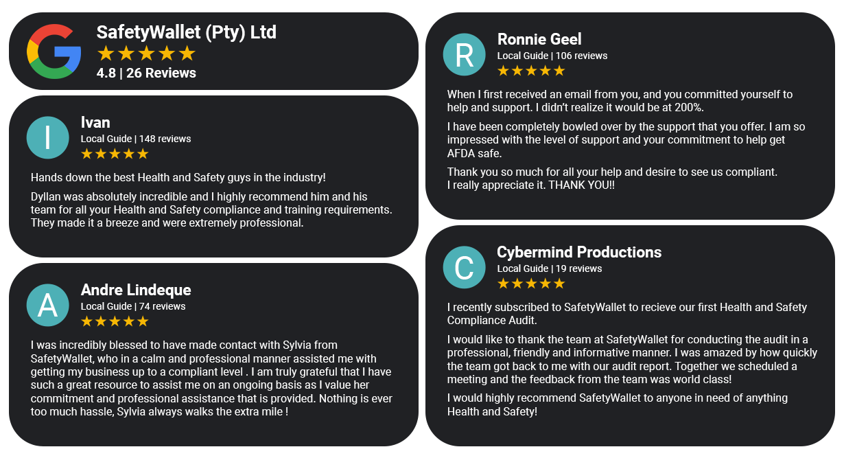Click Local Guide | 19 reviews label
Screen dimensions: 844x458
pyautogui.click(x=550, y=268)
